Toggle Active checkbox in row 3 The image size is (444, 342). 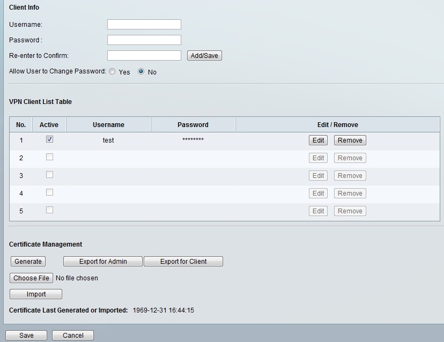pyautogui.click(x=49, y=175)
